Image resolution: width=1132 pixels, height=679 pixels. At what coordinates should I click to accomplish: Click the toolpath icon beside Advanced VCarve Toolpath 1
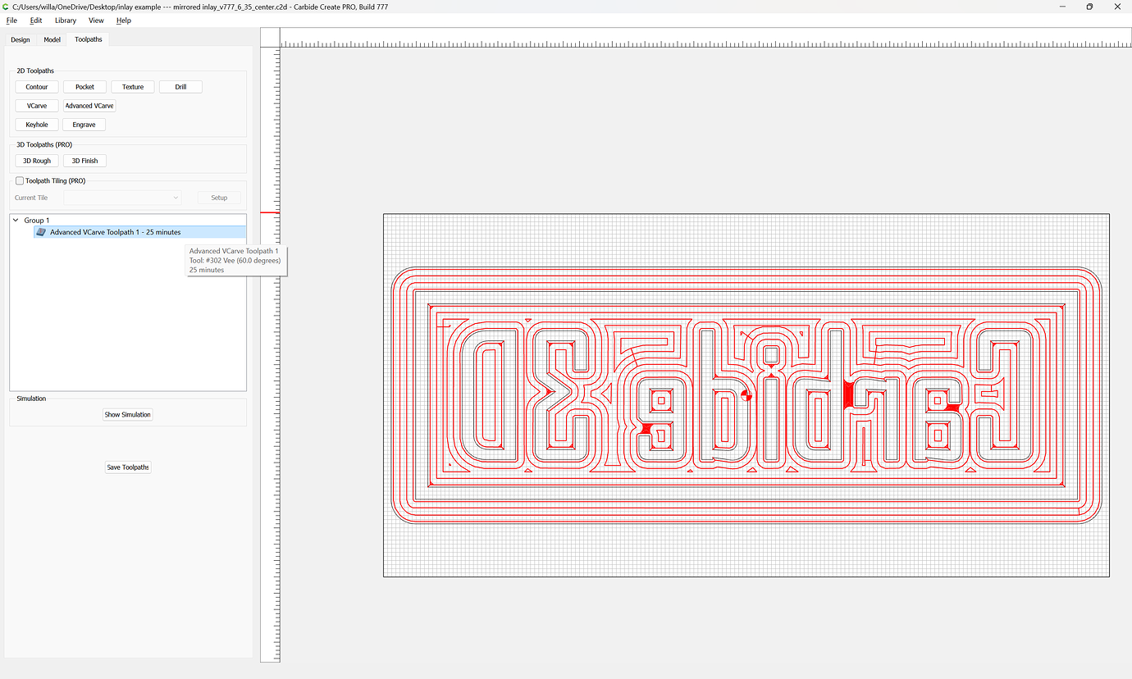pyautogui.click(x=41, y=232)
